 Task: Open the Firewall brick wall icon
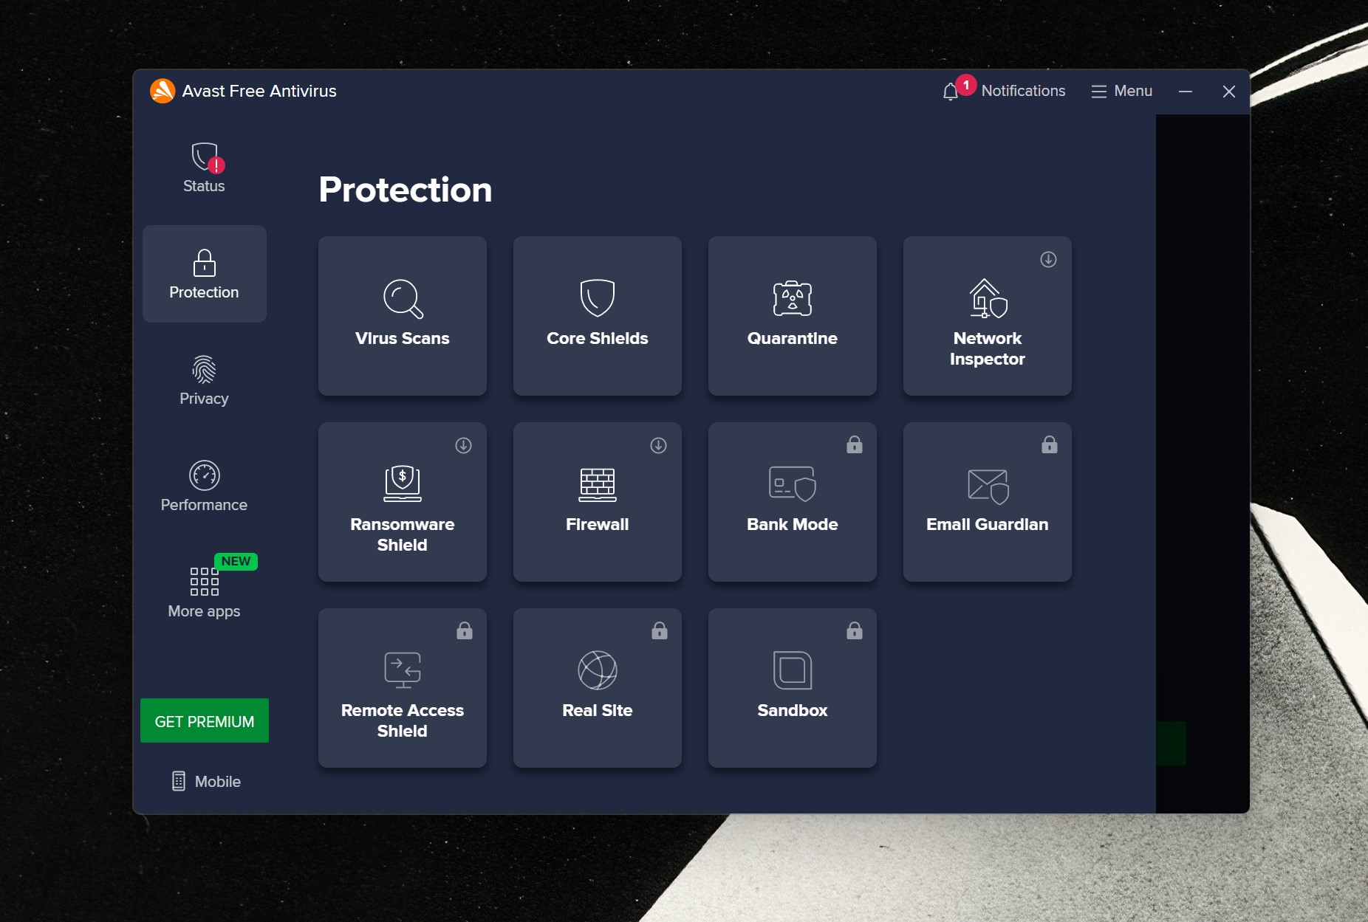(598, 484)
